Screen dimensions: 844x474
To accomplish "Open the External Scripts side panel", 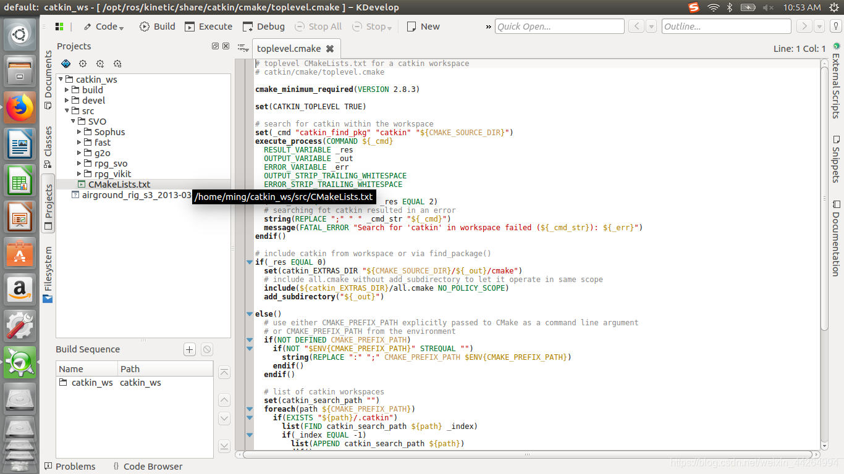I will tap(836, 80).
